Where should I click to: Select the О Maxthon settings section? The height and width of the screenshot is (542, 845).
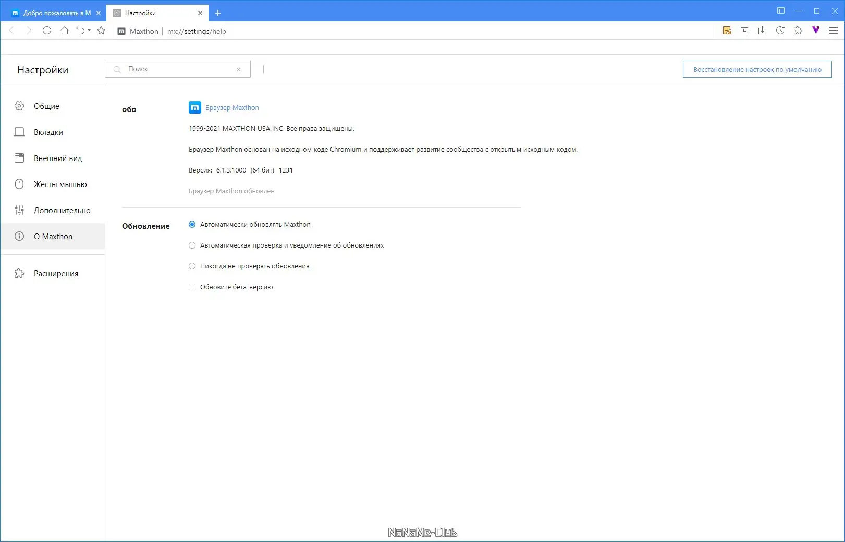pos(53,236)
